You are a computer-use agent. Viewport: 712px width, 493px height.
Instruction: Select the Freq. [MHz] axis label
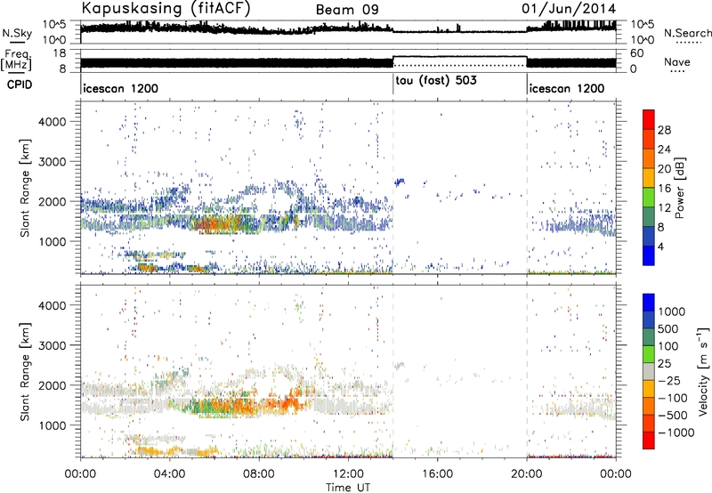coord(16,61)
